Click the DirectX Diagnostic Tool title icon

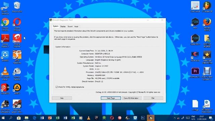51,20
